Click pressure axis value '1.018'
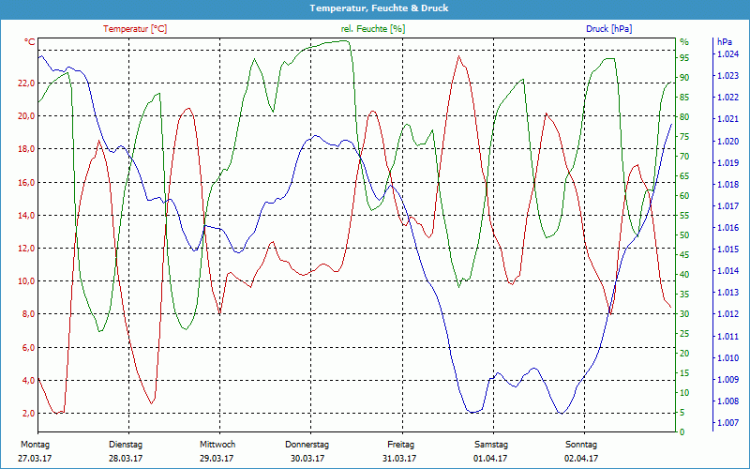Viewport: 750px width, 469px height. [728, 185]
